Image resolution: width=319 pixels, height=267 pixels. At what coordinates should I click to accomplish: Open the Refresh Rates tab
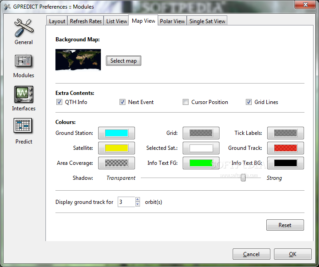click(85, 21)
